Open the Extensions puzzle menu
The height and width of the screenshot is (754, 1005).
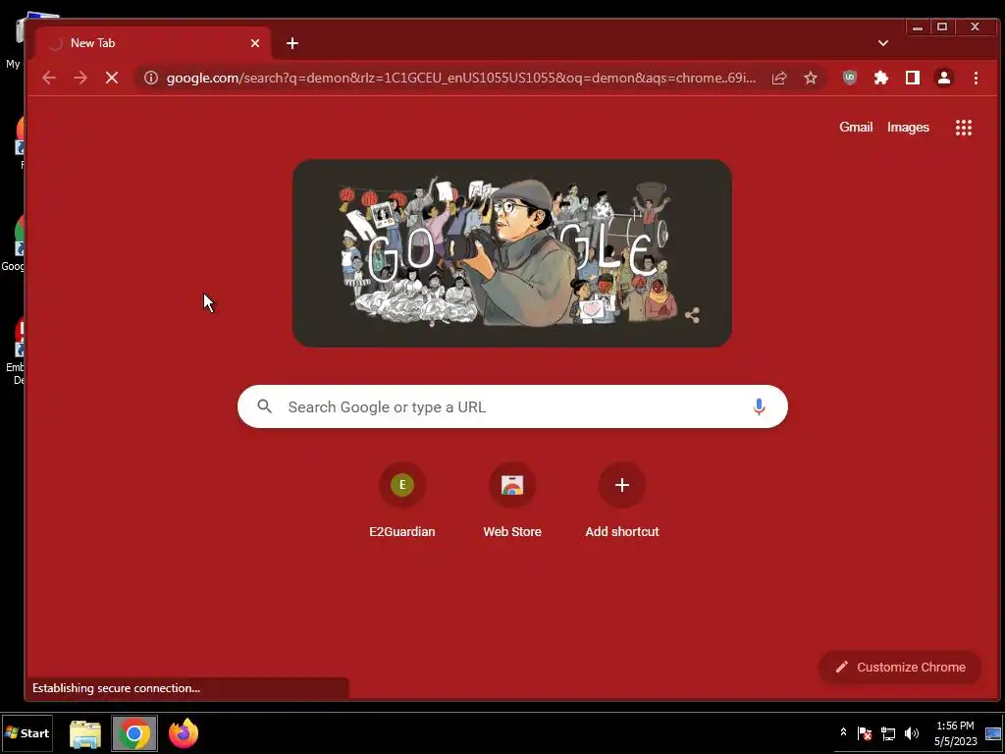pos(881,79)
